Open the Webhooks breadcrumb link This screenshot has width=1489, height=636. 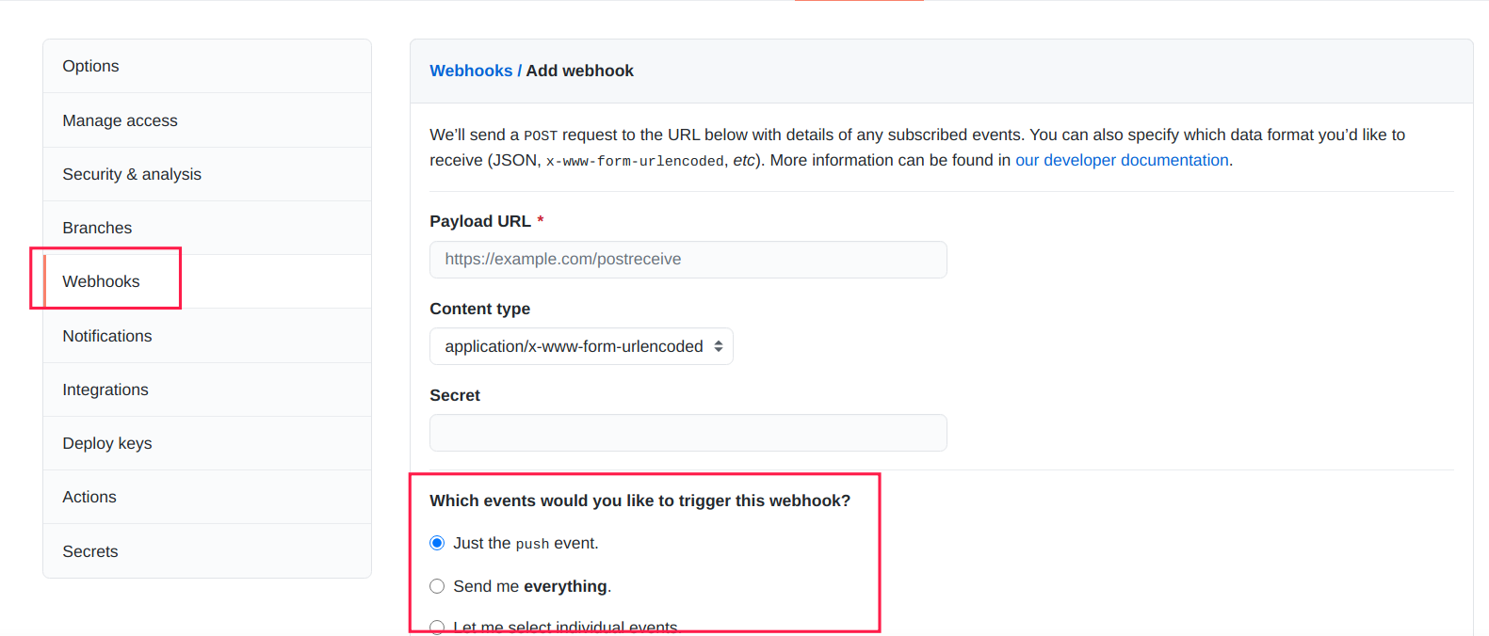point(471,70)
